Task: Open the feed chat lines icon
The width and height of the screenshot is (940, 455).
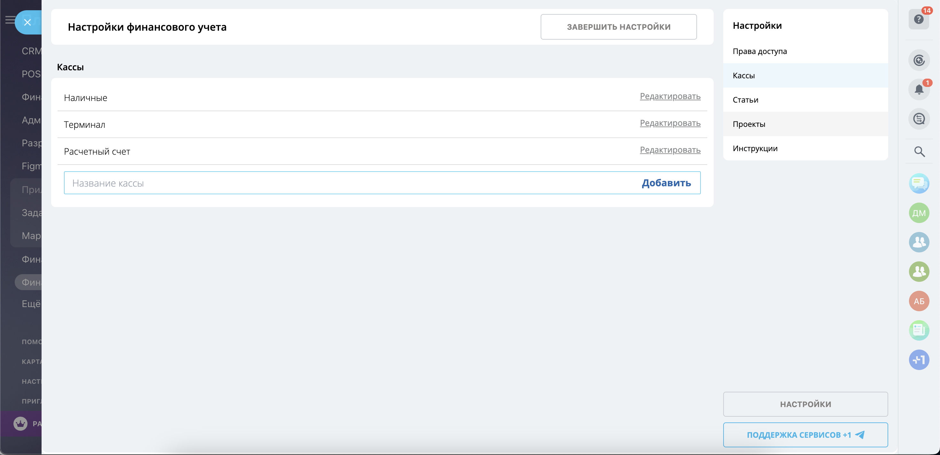Action: [919, 119]
